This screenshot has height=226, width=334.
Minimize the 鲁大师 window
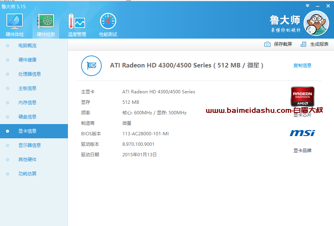click(x=317, y=6)
